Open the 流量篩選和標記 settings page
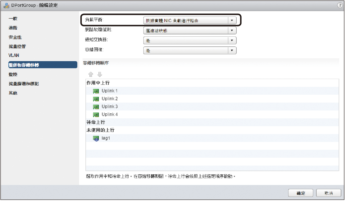 coord(24,84)
